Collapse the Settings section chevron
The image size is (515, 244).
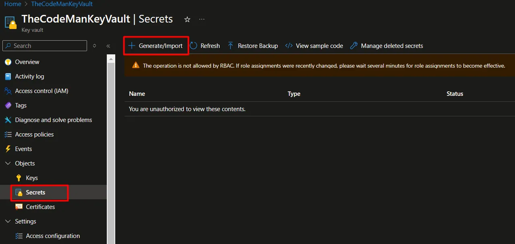(8, 221)
